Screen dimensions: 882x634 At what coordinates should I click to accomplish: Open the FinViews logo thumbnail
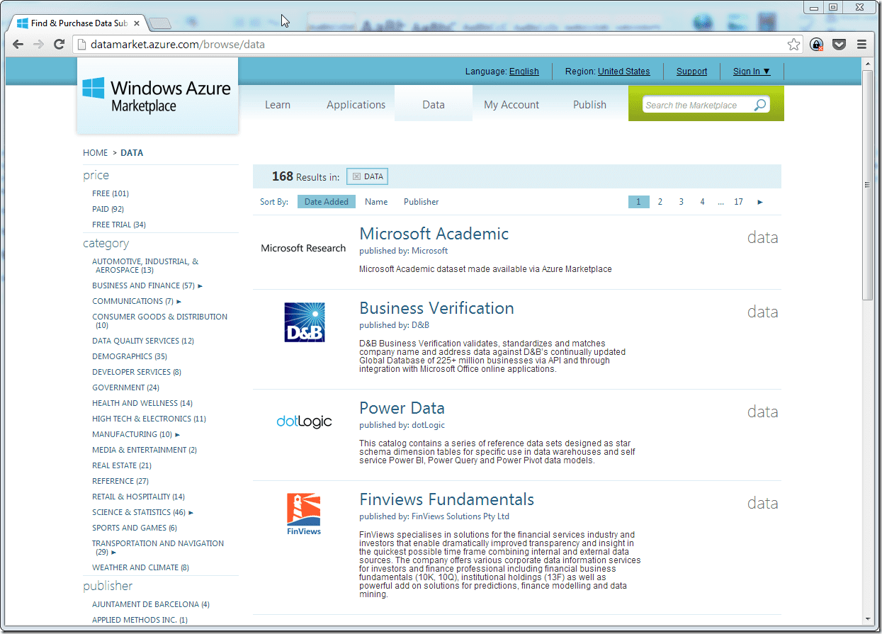pos(304,514)
